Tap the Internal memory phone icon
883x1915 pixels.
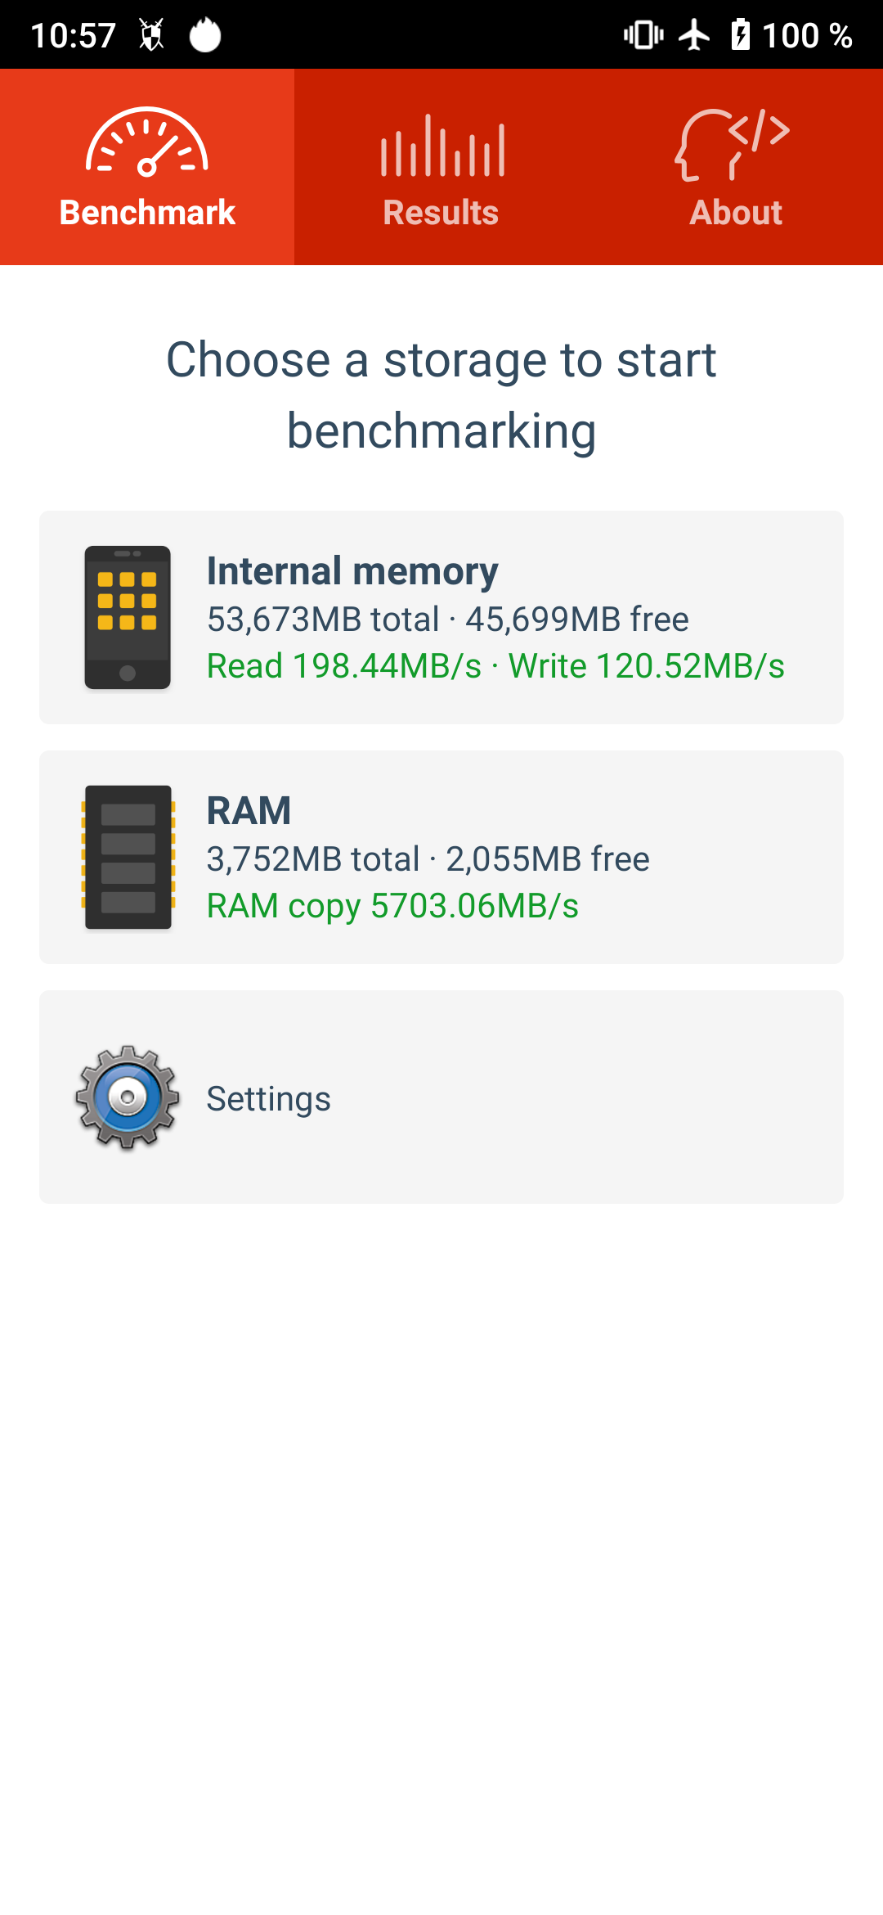point(128,617)
